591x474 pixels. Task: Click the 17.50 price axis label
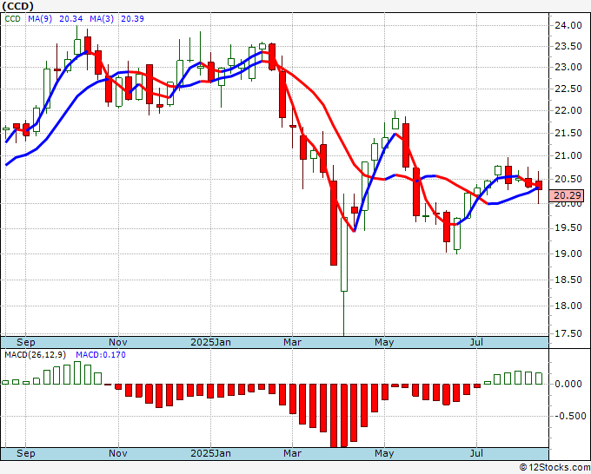pos(568,333)
